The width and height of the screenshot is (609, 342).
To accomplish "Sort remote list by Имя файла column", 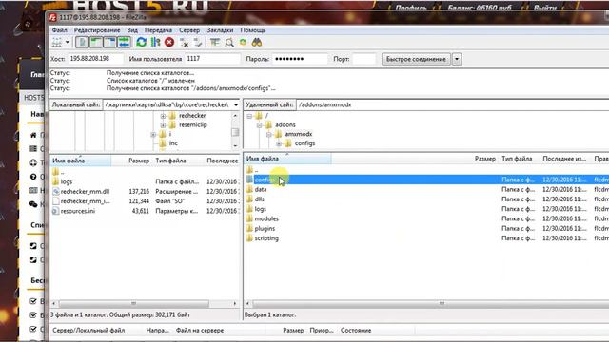I will pos(287,159).
